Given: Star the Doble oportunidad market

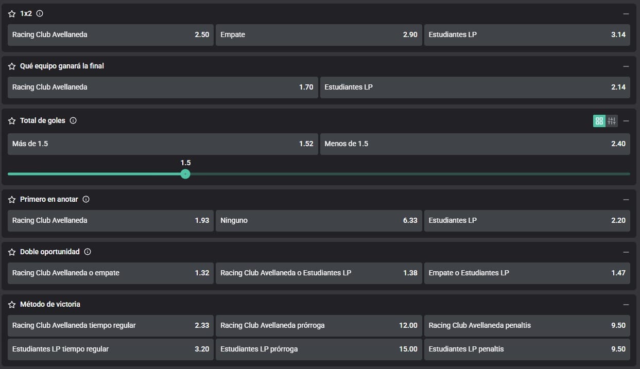Looking at the screenshot, I should (x=12, y=252).
